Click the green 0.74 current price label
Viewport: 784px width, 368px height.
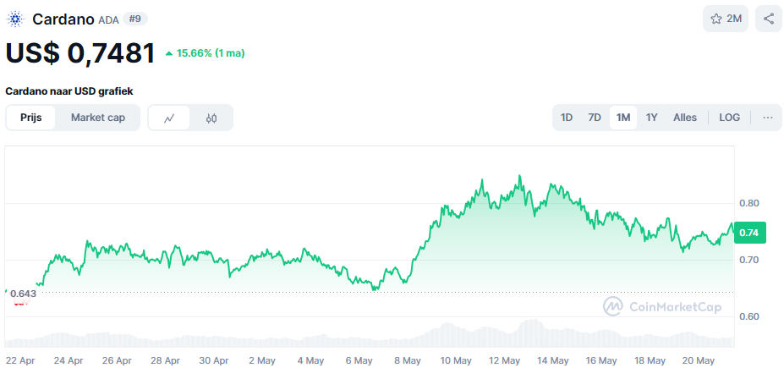coord(749,233)
